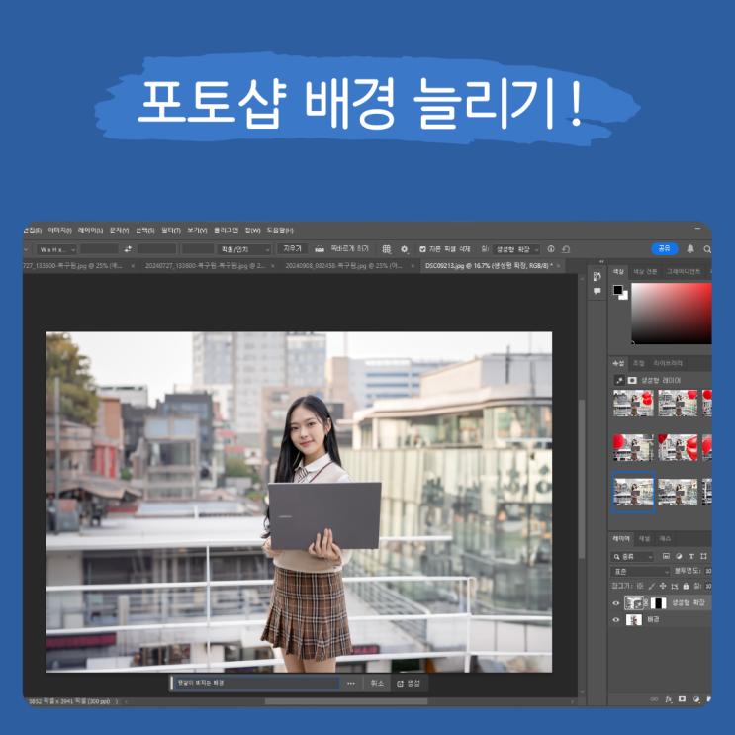Filter layers by pixel layer icon
735x735 pixels.
point(666,556)
